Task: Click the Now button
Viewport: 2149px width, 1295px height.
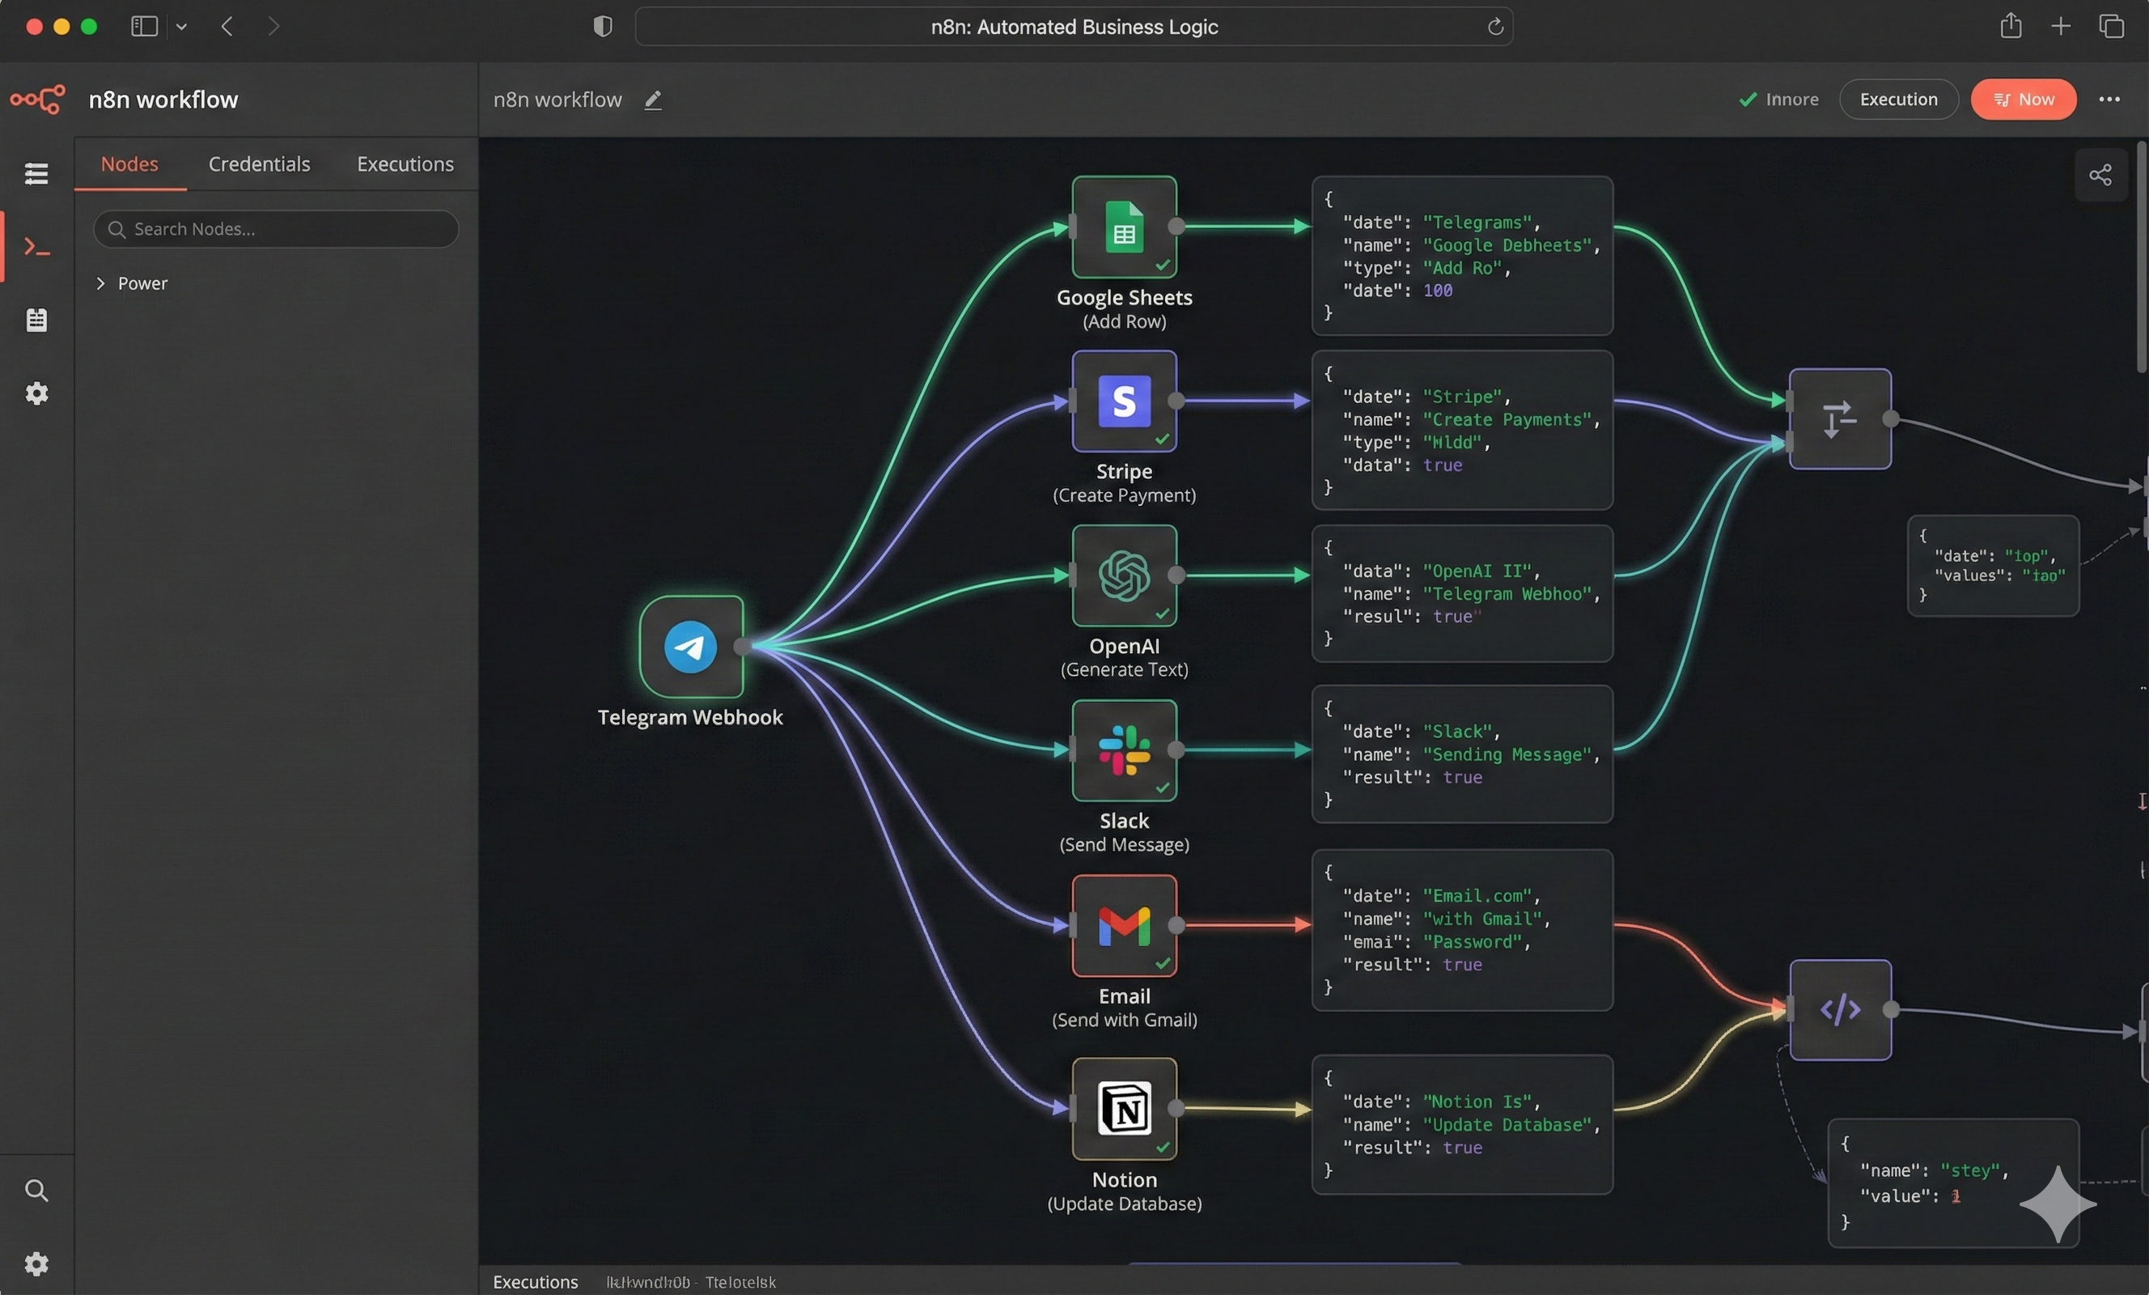Action: tap(2024, 99)
